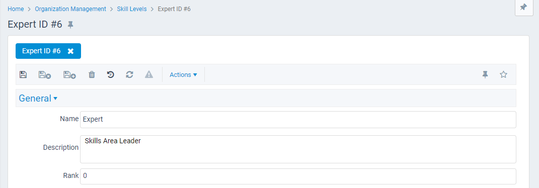Navigate to Skill Levels breadcrumb

tap(132, 9)
